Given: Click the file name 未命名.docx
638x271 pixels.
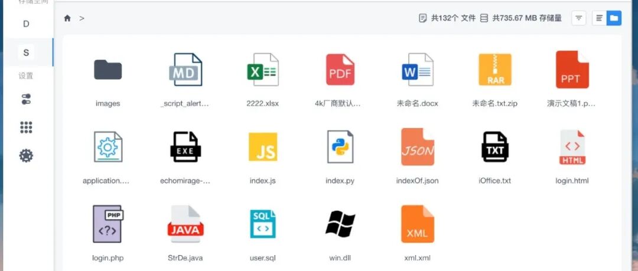Looking at the screenshot, I should 418,103.
